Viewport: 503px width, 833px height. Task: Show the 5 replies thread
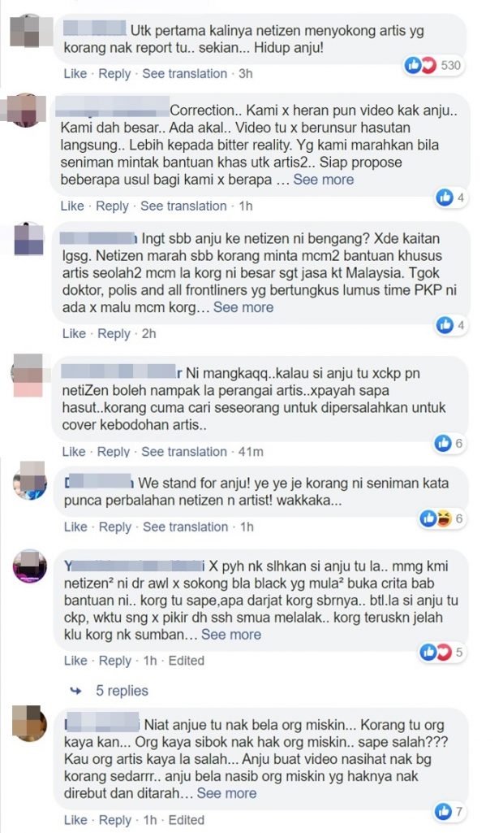pyautogui.click(x=122, y=691)
